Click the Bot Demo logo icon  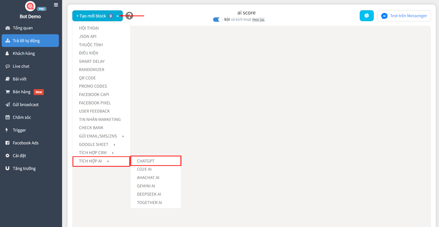pos(30,6)
